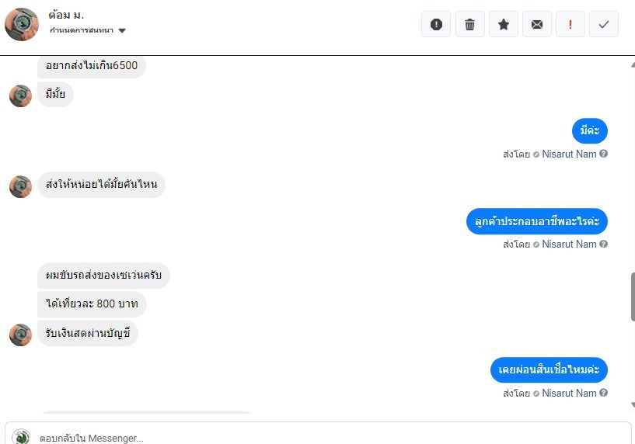Click the scroll up arrow of chat

[x=633, y=64]
